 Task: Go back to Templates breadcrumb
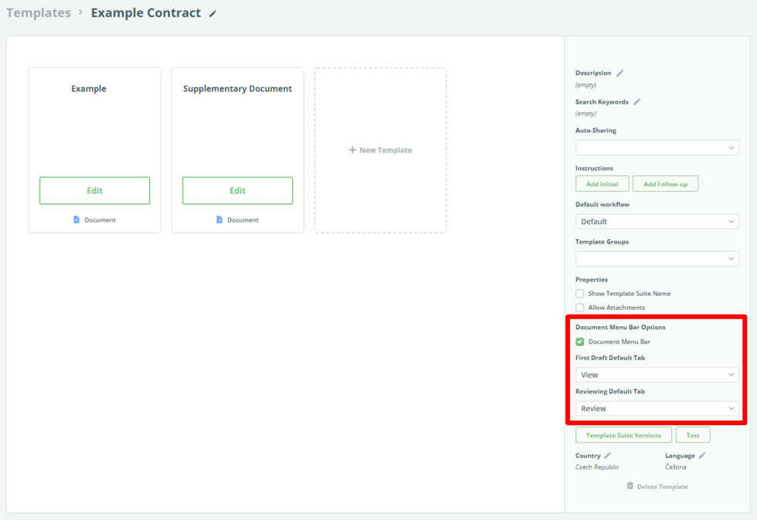tap(39, 13)
